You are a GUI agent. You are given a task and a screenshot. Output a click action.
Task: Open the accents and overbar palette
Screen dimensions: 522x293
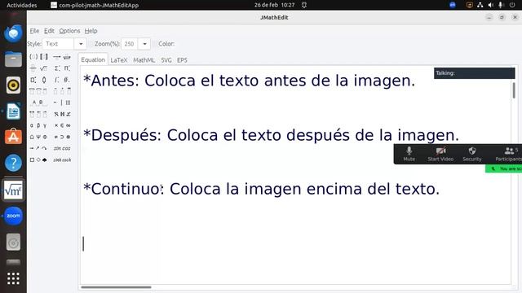62,91
